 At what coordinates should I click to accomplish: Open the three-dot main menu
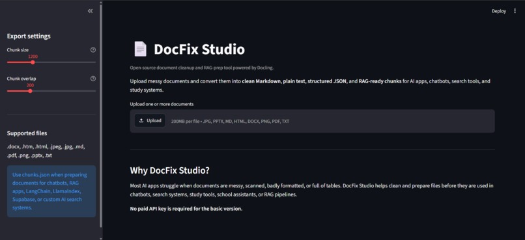tap(515, 11)
